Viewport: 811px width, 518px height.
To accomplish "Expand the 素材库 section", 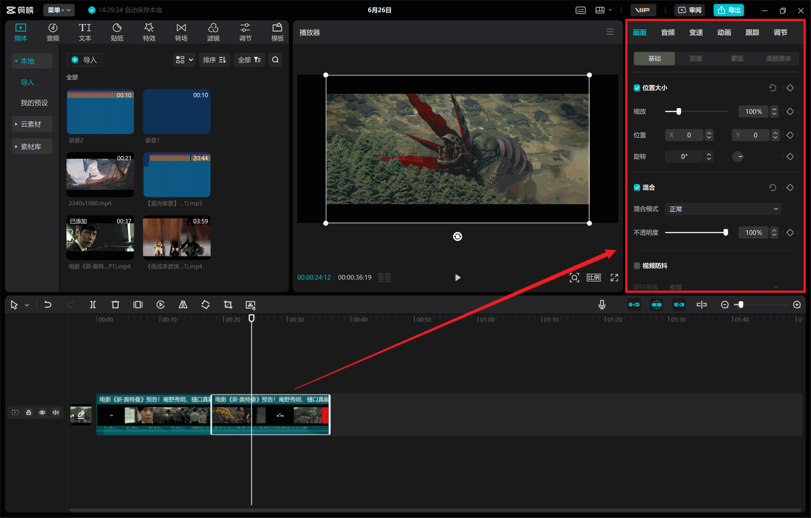I will coord(32,146).
